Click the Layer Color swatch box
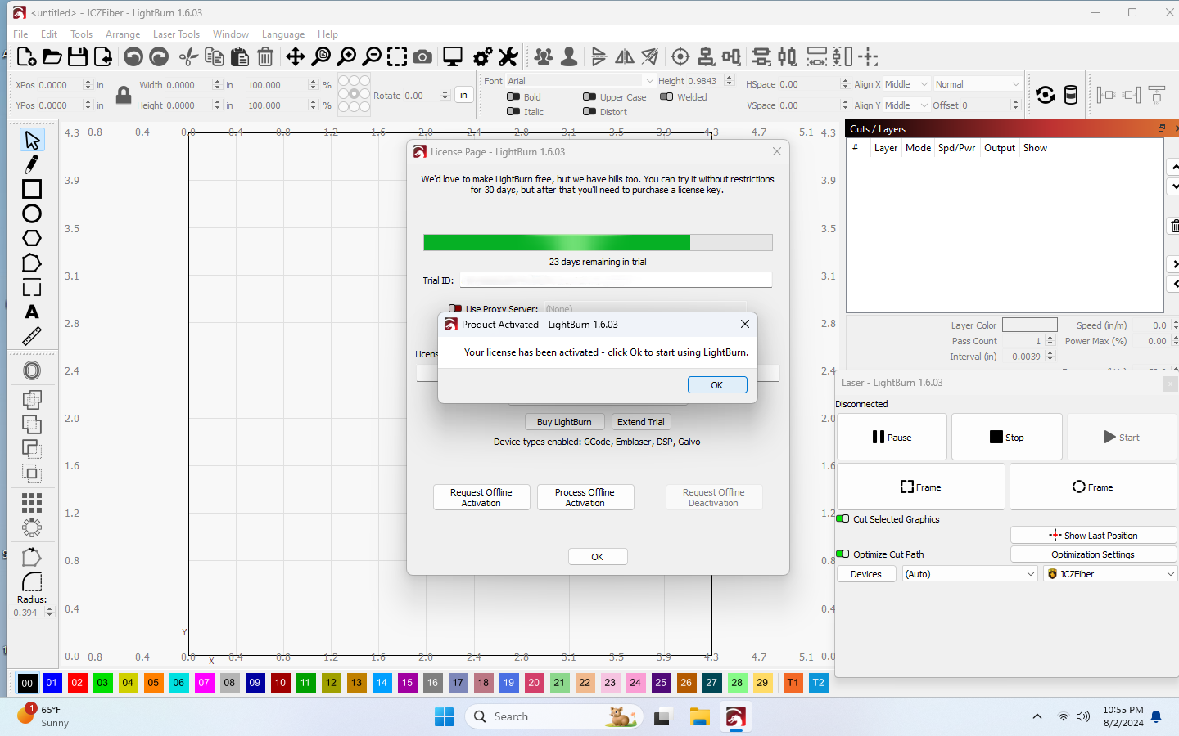The height and width of the screenshot is (736, 1179). (1030, 325)
